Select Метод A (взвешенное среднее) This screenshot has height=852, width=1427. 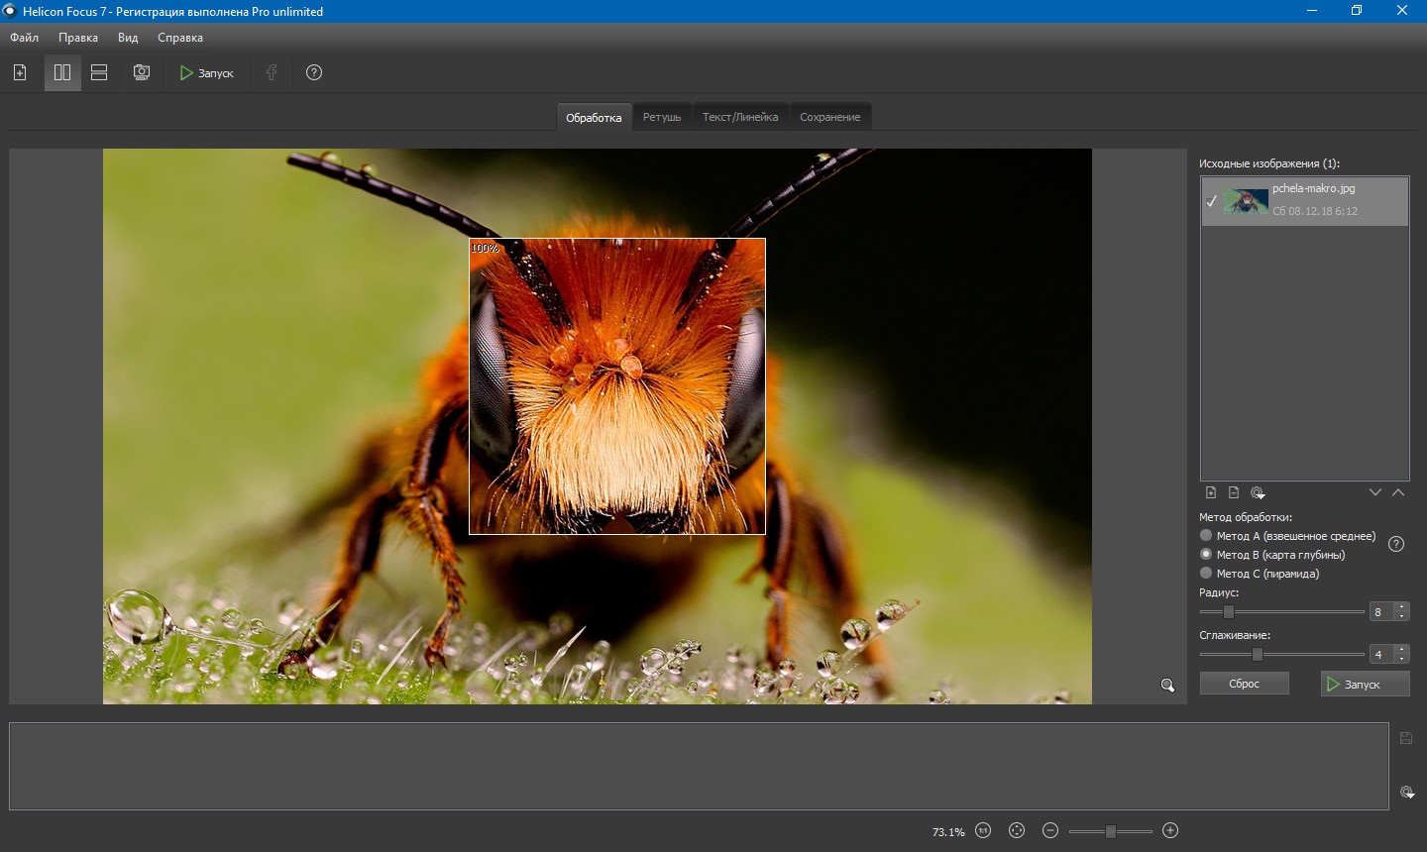(x=1287, y=535)
